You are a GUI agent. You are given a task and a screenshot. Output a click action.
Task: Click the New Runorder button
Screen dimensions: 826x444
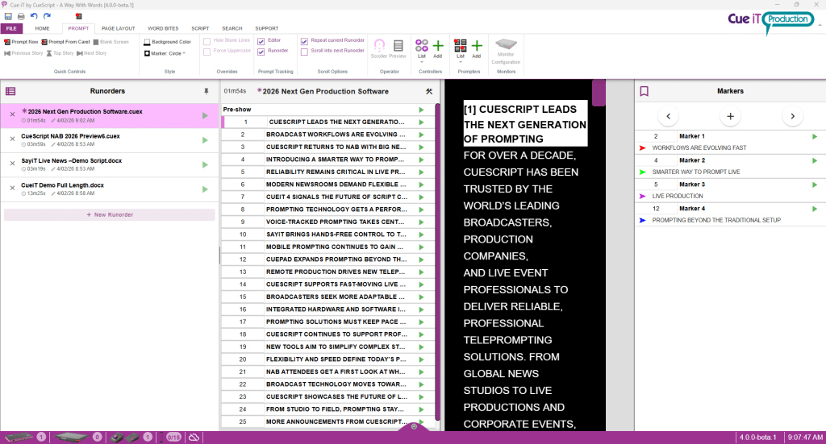(x=110, y=214)
